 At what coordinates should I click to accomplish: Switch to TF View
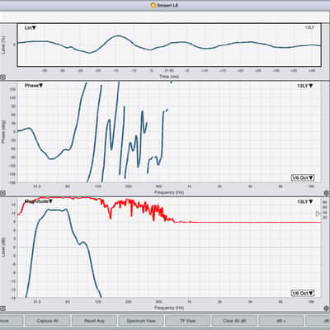187,321
